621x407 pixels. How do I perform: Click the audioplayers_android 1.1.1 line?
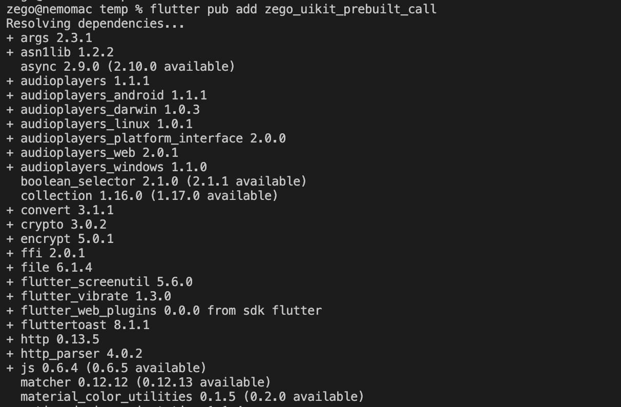pos(107,95)
